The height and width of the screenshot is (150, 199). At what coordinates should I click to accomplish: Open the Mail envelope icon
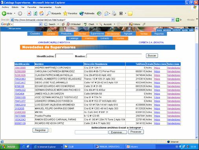pos(106,13)
